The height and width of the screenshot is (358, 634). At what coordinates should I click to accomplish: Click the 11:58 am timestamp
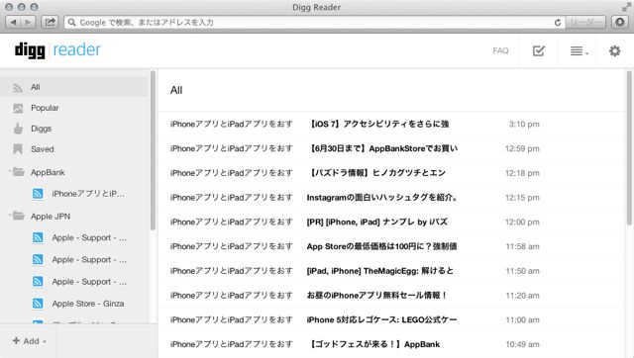click(522, 246)
